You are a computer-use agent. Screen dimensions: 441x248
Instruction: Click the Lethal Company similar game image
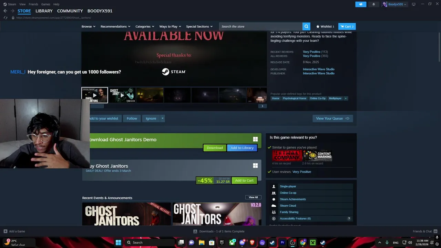coord(287,156)
